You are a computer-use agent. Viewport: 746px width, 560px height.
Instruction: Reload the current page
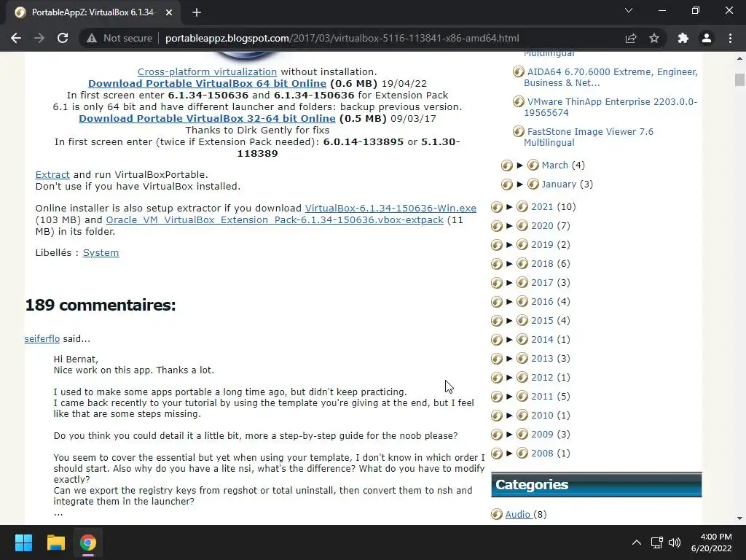coord(63,38)
